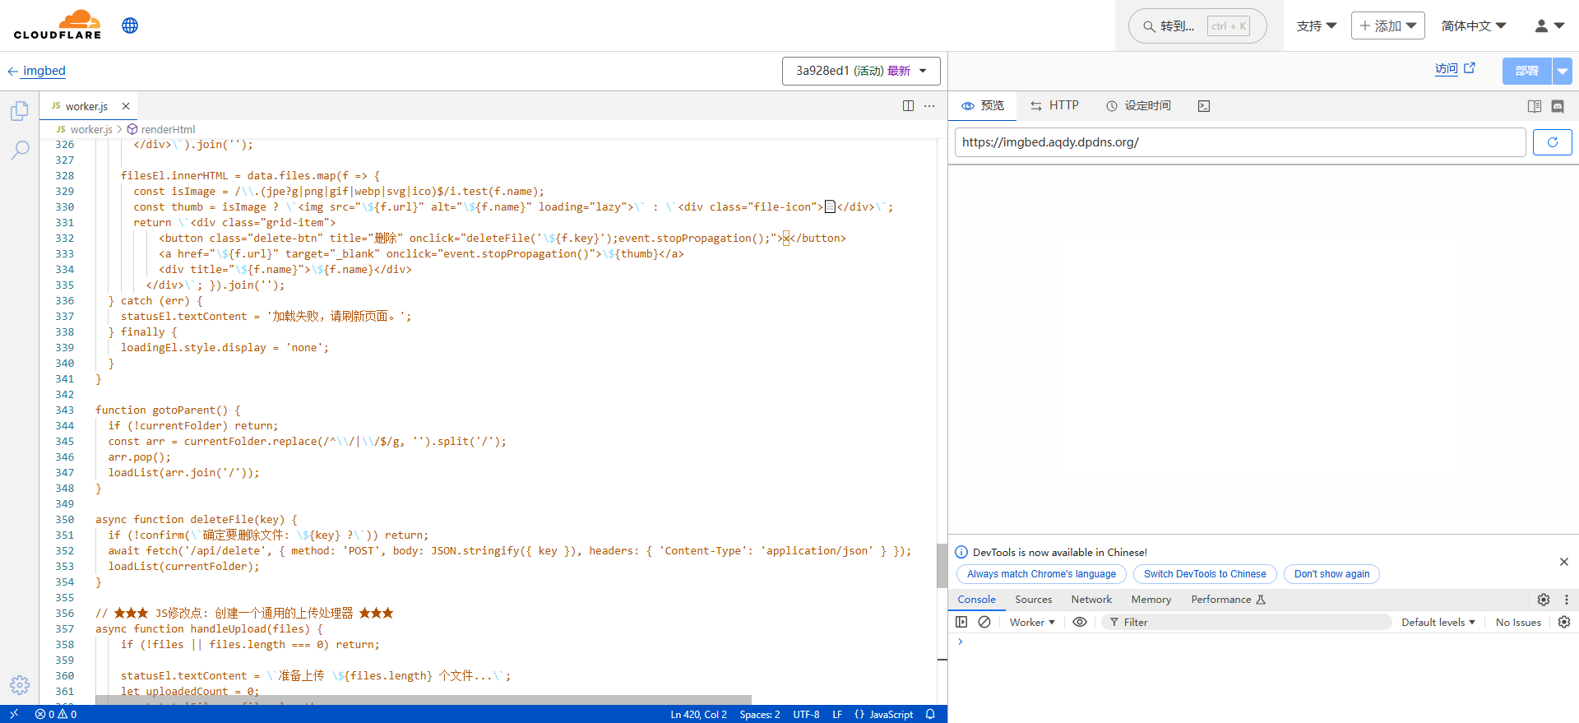Viewport: 1579px width, 723px height.
Task: Open the Explorer files icon in sidebar
Action: 20,111
